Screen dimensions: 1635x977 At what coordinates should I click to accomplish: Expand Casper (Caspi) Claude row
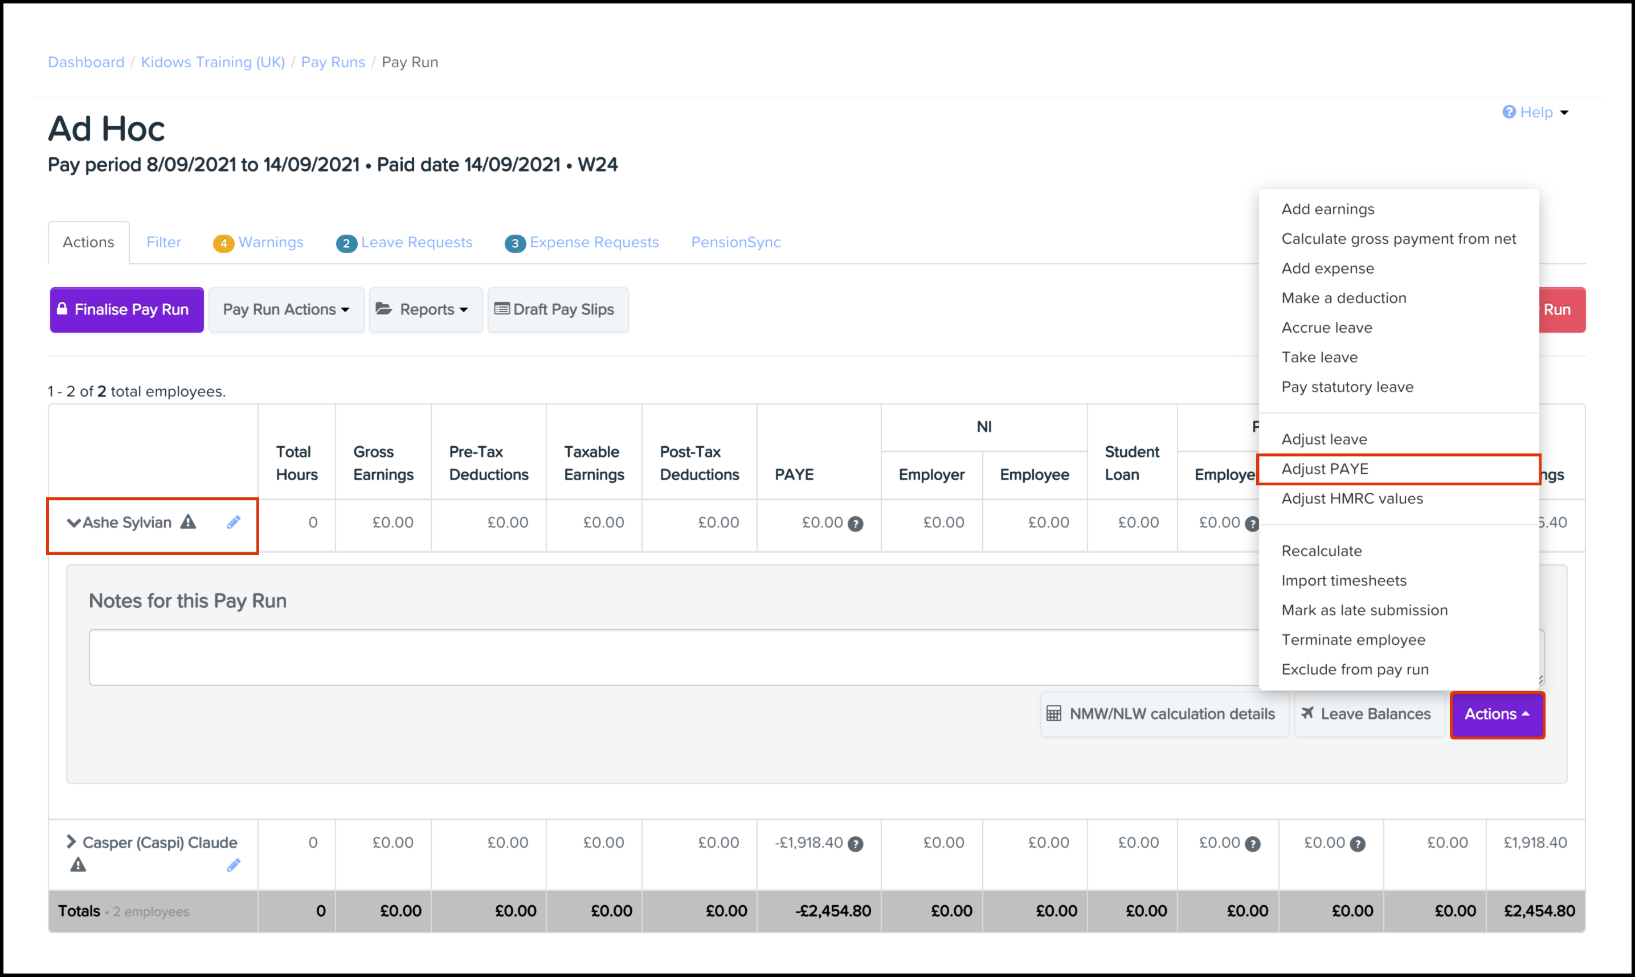point(71,841)
